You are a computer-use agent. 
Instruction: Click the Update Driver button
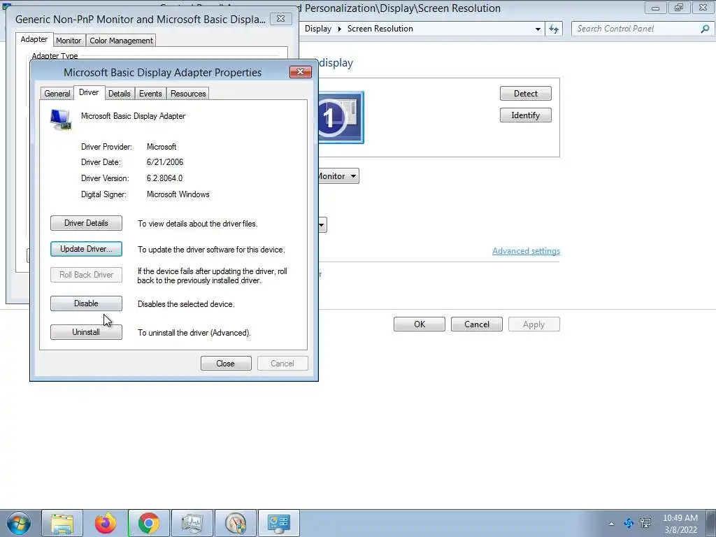(x=86, y=249)
